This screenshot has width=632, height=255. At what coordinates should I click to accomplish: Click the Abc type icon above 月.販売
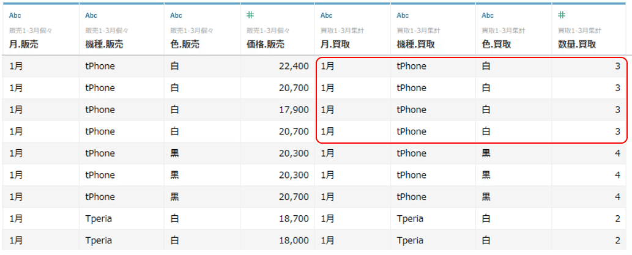(x=15, y=16)
